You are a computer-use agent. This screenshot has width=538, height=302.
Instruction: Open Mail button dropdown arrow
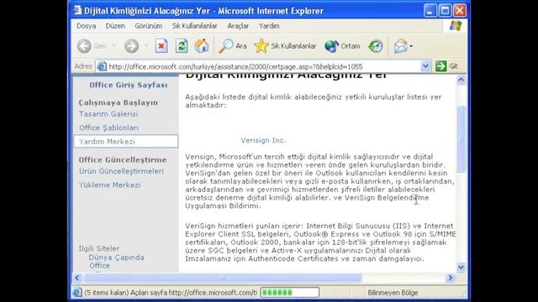[x=411, y=46]
